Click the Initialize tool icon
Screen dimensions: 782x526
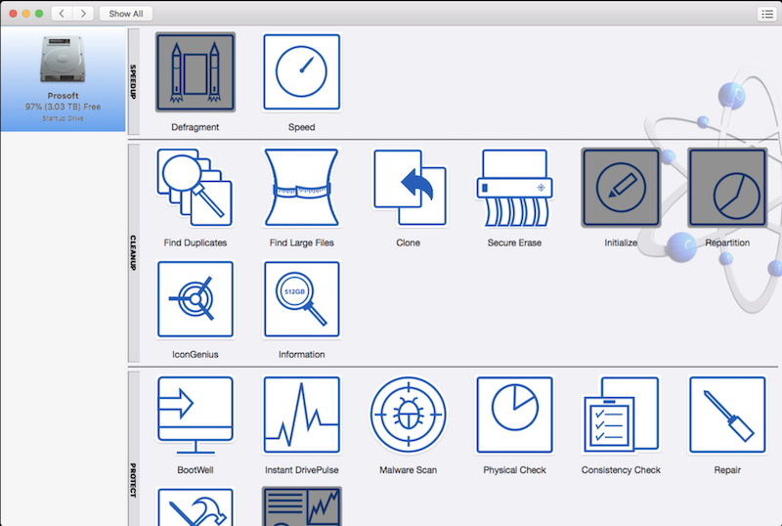pos(621,188)
